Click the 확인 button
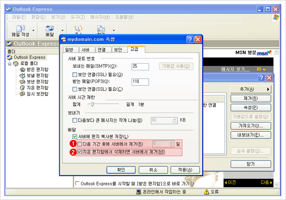 [x=121, y=170]
